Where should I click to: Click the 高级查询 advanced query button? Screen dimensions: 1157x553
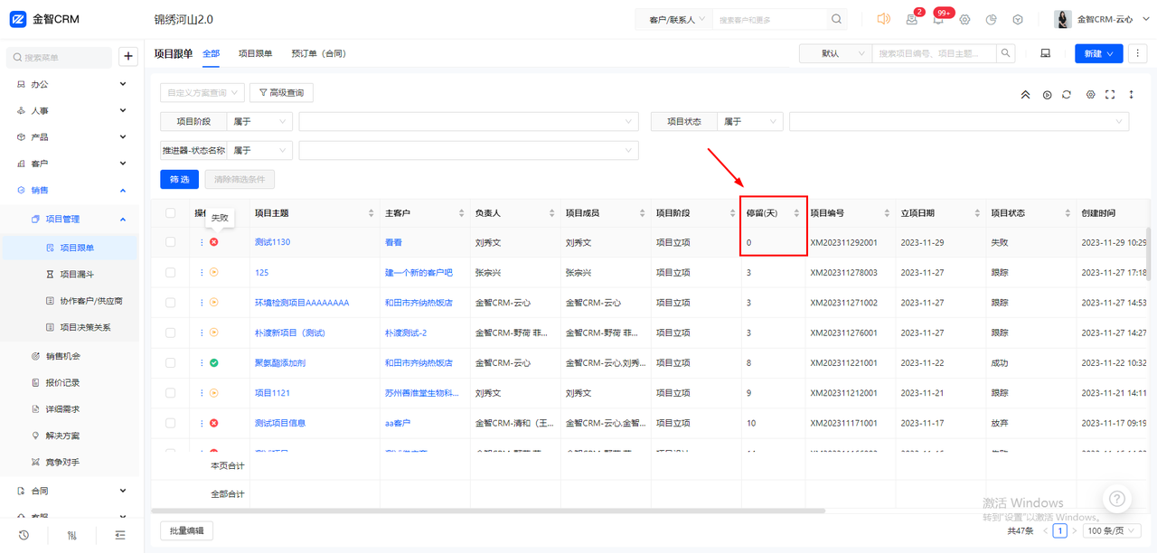[281, 92]
